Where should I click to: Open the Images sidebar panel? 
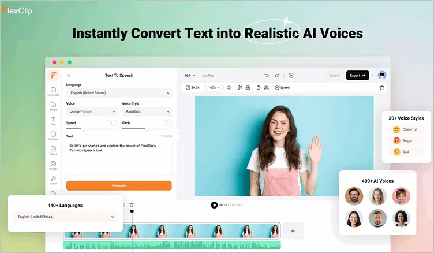pyautogui.click(x=53, y=165)
